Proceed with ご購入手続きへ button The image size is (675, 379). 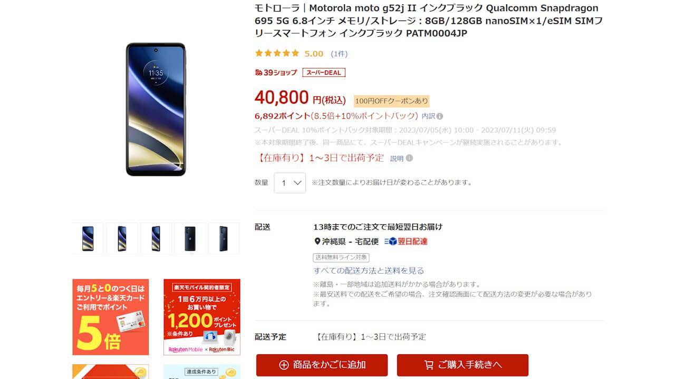click(x=462, y=365)
